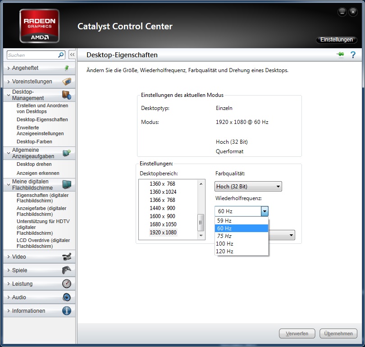Select 60 Hz in the dropdown list
Screen dimensions: 365x347
coord(242,228)
